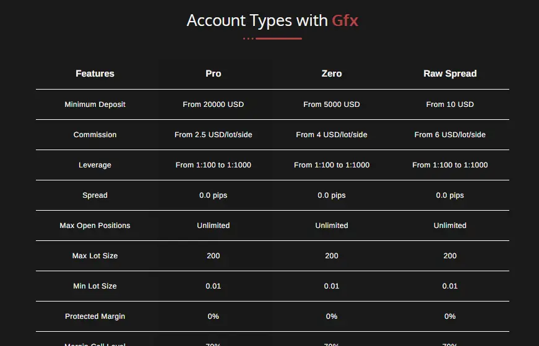The width and height of the screenshot is (539, 346).
Task: Click Zero column '0.01' value
Action: click(331, 286)
